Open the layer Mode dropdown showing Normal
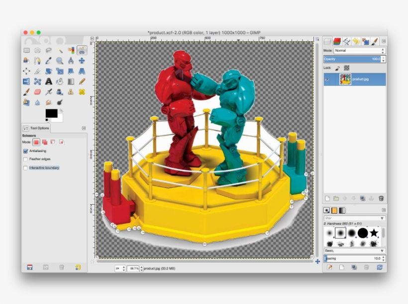This screenshot has height=304, width=408. pos(359,51)
